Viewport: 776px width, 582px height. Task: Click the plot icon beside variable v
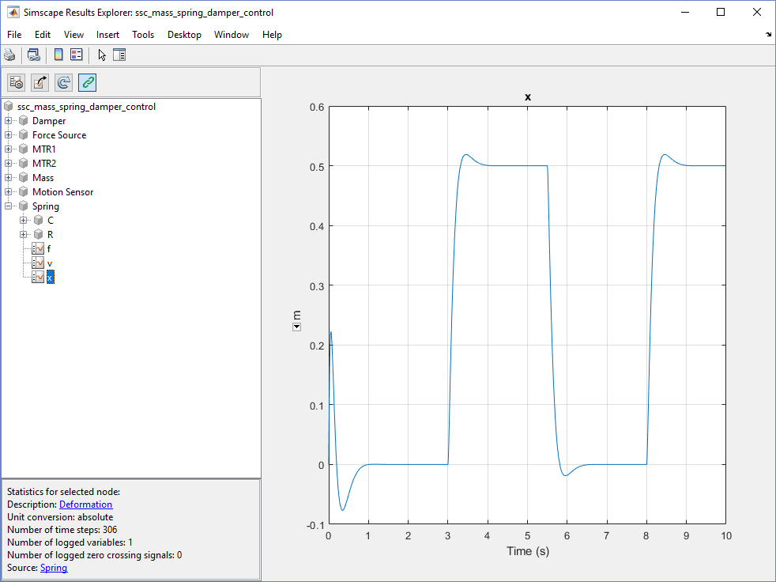[38, 263]
